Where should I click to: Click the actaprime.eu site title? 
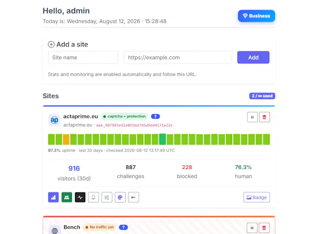point(81,116)
